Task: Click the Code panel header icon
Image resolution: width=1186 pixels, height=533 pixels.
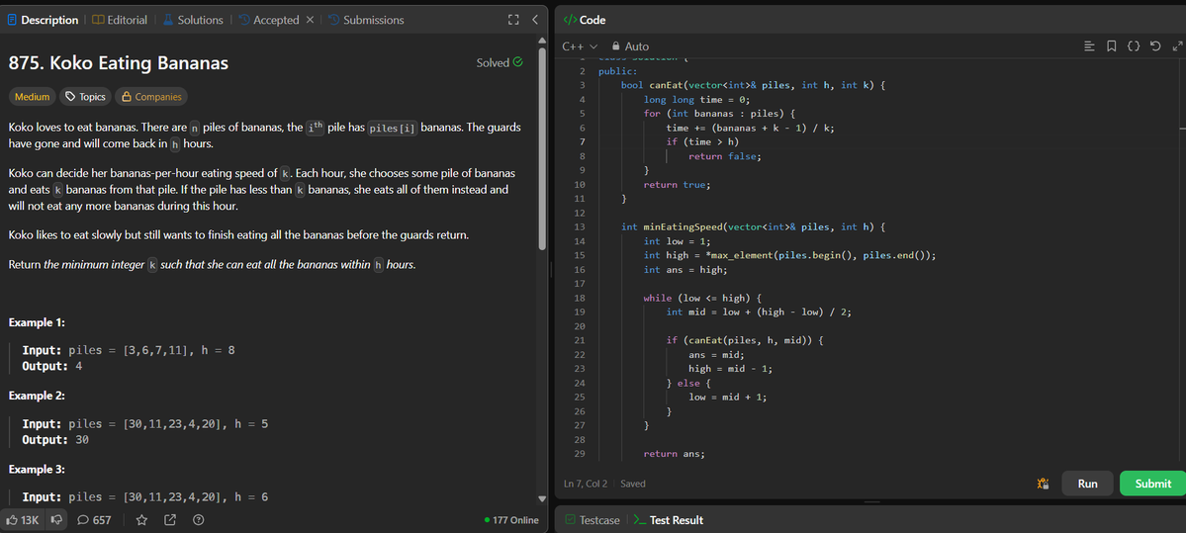Action: [571, 20]
